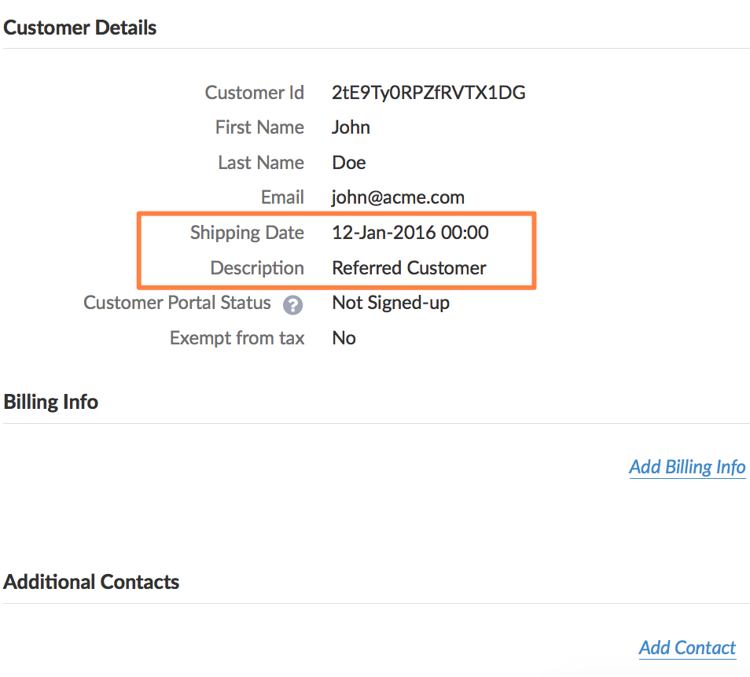Click the First Name value John
Viewport: 750px width, 677px height.
pos(351,127)
